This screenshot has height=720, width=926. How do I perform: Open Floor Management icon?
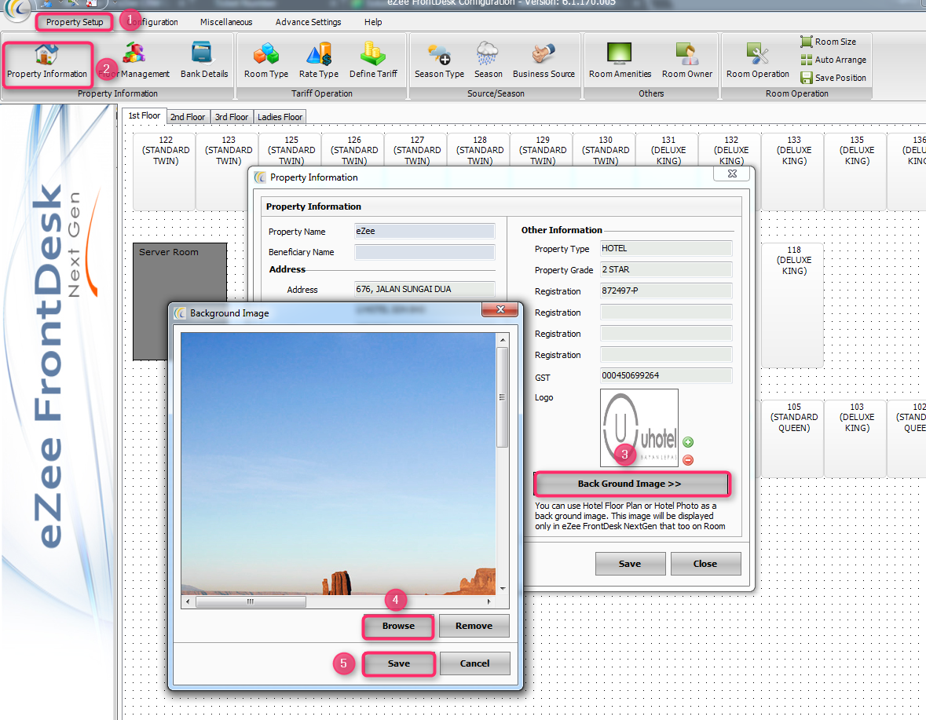click(x=134, y=61)
